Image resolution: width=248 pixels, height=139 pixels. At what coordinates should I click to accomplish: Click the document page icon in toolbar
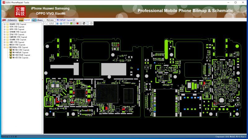pyautogui.click(x=88, y=23)
